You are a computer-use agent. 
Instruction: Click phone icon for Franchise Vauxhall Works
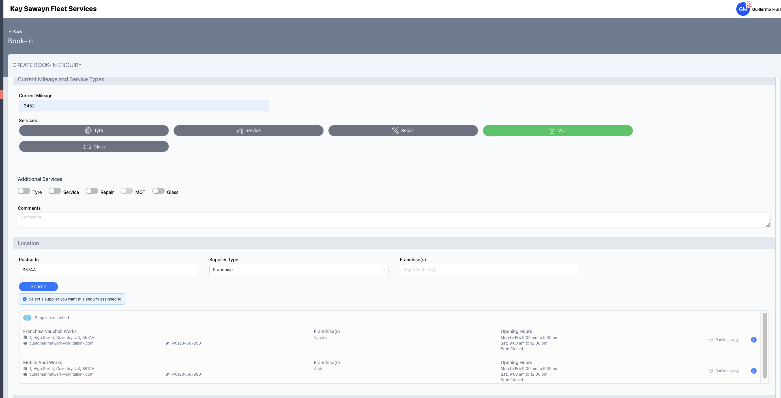(167, 343)
